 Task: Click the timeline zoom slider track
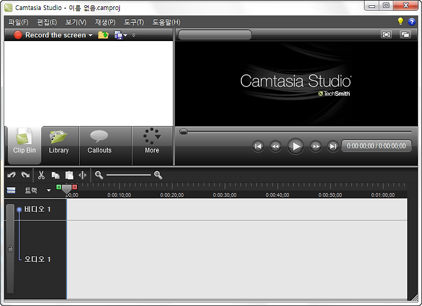128,175
